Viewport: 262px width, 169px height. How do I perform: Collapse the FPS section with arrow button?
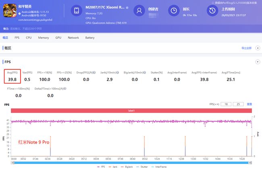257,62
